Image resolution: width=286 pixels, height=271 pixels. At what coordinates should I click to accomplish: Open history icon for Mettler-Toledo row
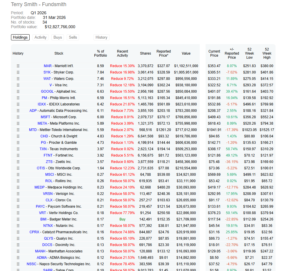(x=18, y=130)
